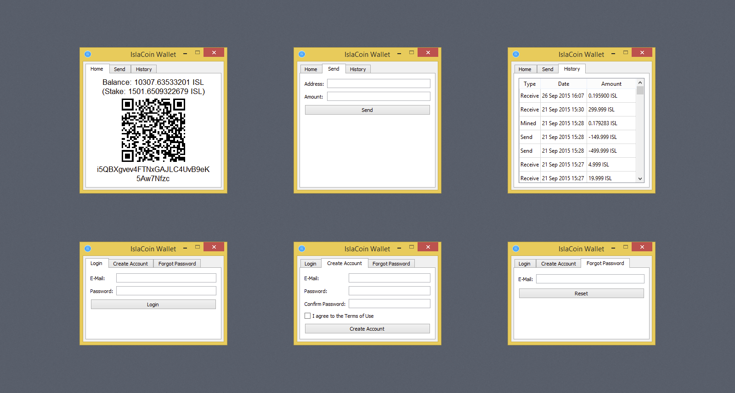Focus E-Mail field in Forgot Password form
Image resolution: width=735 pixels, height=393 pixels.
pyautogui.click(x=590, y=279)
